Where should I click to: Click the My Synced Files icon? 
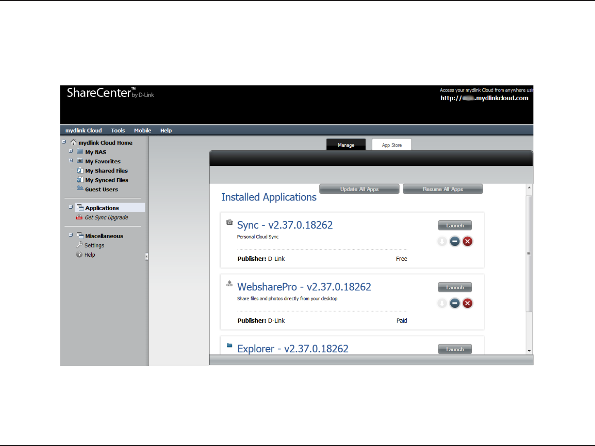[80, 180]
